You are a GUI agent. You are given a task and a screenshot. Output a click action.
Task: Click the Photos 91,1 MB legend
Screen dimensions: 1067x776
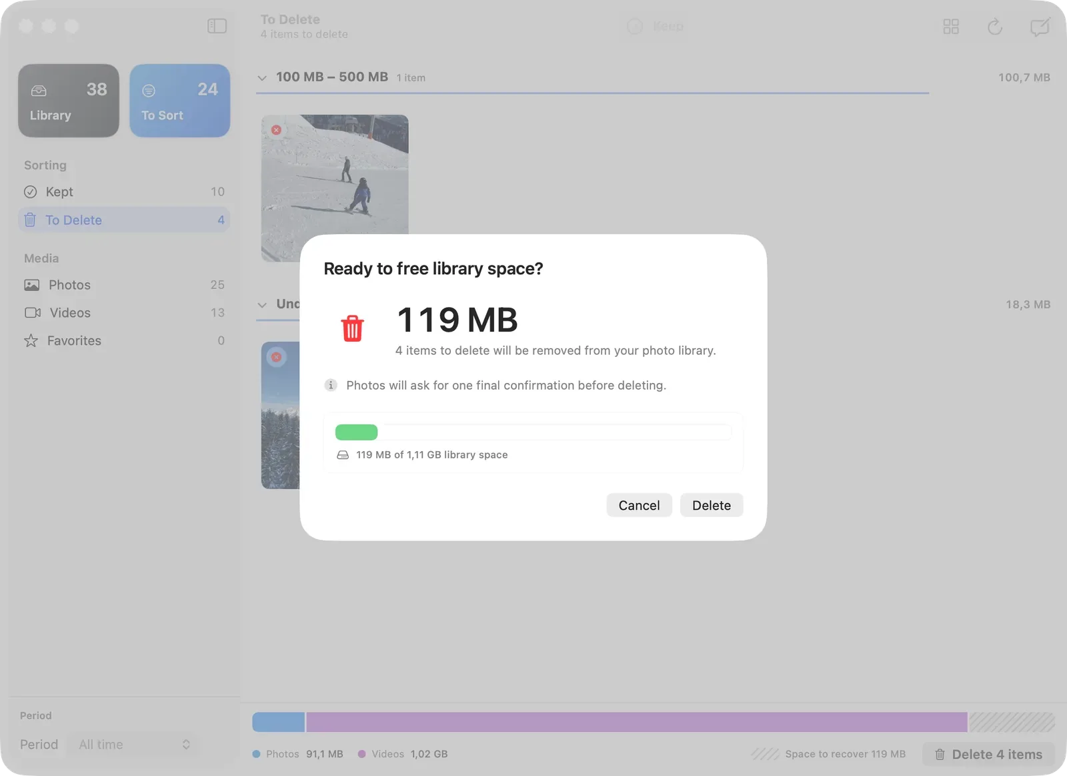(x=298, y=754)
